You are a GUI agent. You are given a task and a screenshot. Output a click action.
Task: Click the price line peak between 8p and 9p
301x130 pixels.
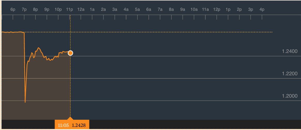point(39,48)
